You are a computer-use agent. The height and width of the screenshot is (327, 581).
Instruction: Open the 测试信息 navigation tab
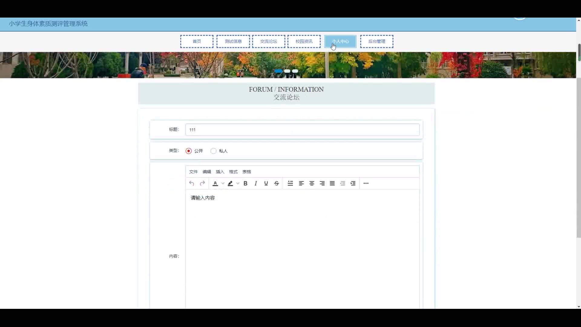coord(233,41)
